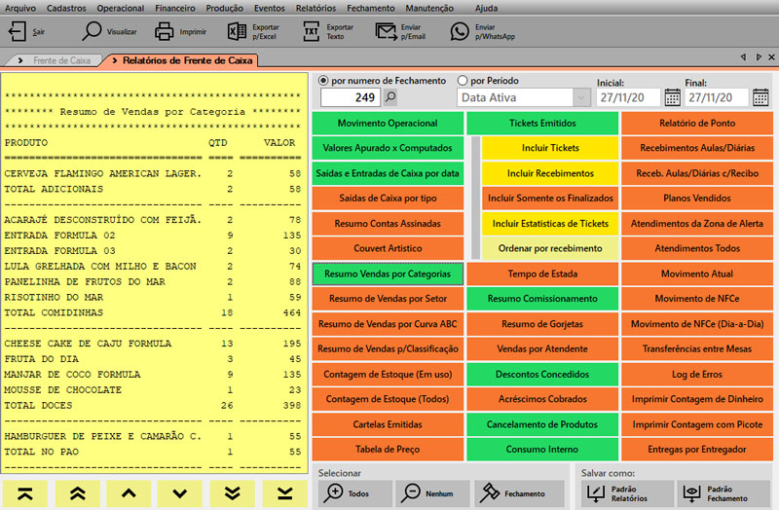Open Consumo Interno report
Image resolution: width=779 pixels, height=510 pixels.
point(542,450)
